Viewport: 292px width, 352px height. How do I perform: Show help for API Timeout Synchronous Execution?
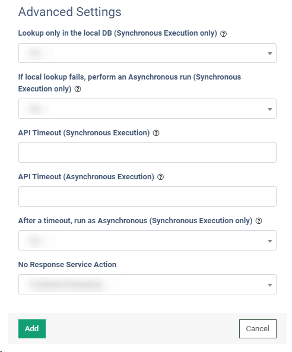[x=156, y=133]
